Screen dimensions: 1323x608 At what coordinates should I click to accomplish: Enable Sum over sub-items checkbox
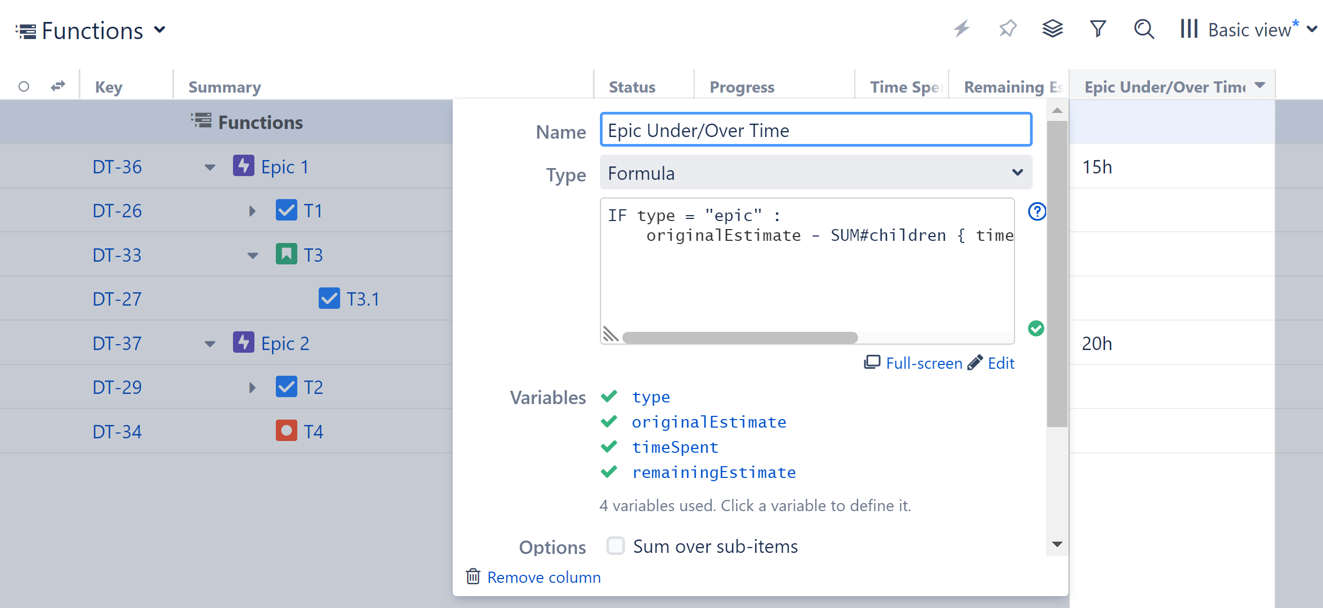click(x=615, y=546)
